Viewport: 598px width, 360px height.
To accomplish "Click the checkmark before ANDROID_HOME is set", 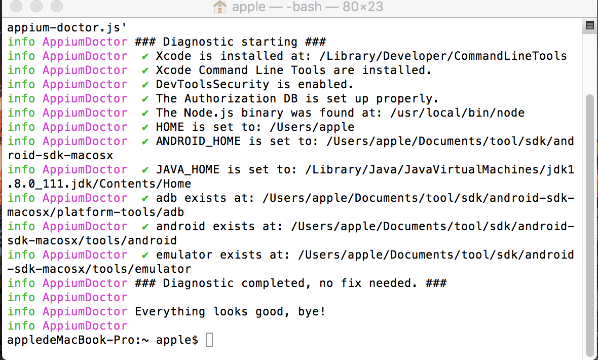I will point(144,141).
